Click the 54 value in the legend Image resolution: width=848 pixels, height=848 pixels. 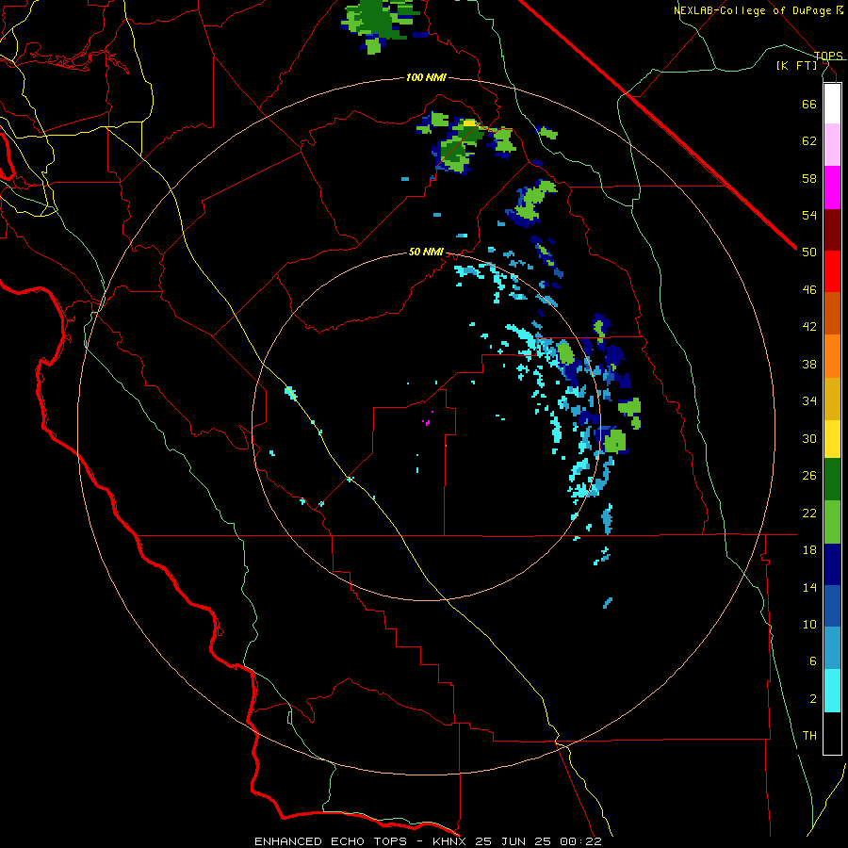[x=809, y=215]
